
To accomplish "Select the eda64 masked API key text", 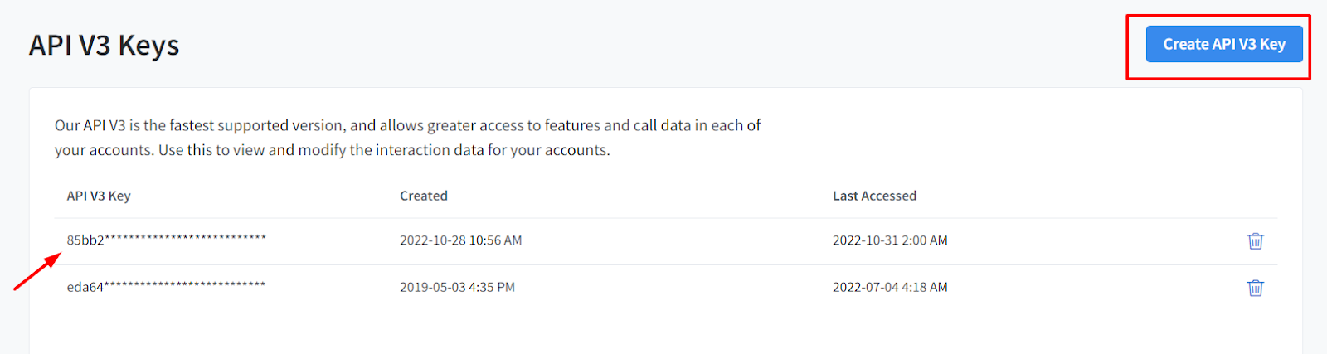I will coord(166,287).
